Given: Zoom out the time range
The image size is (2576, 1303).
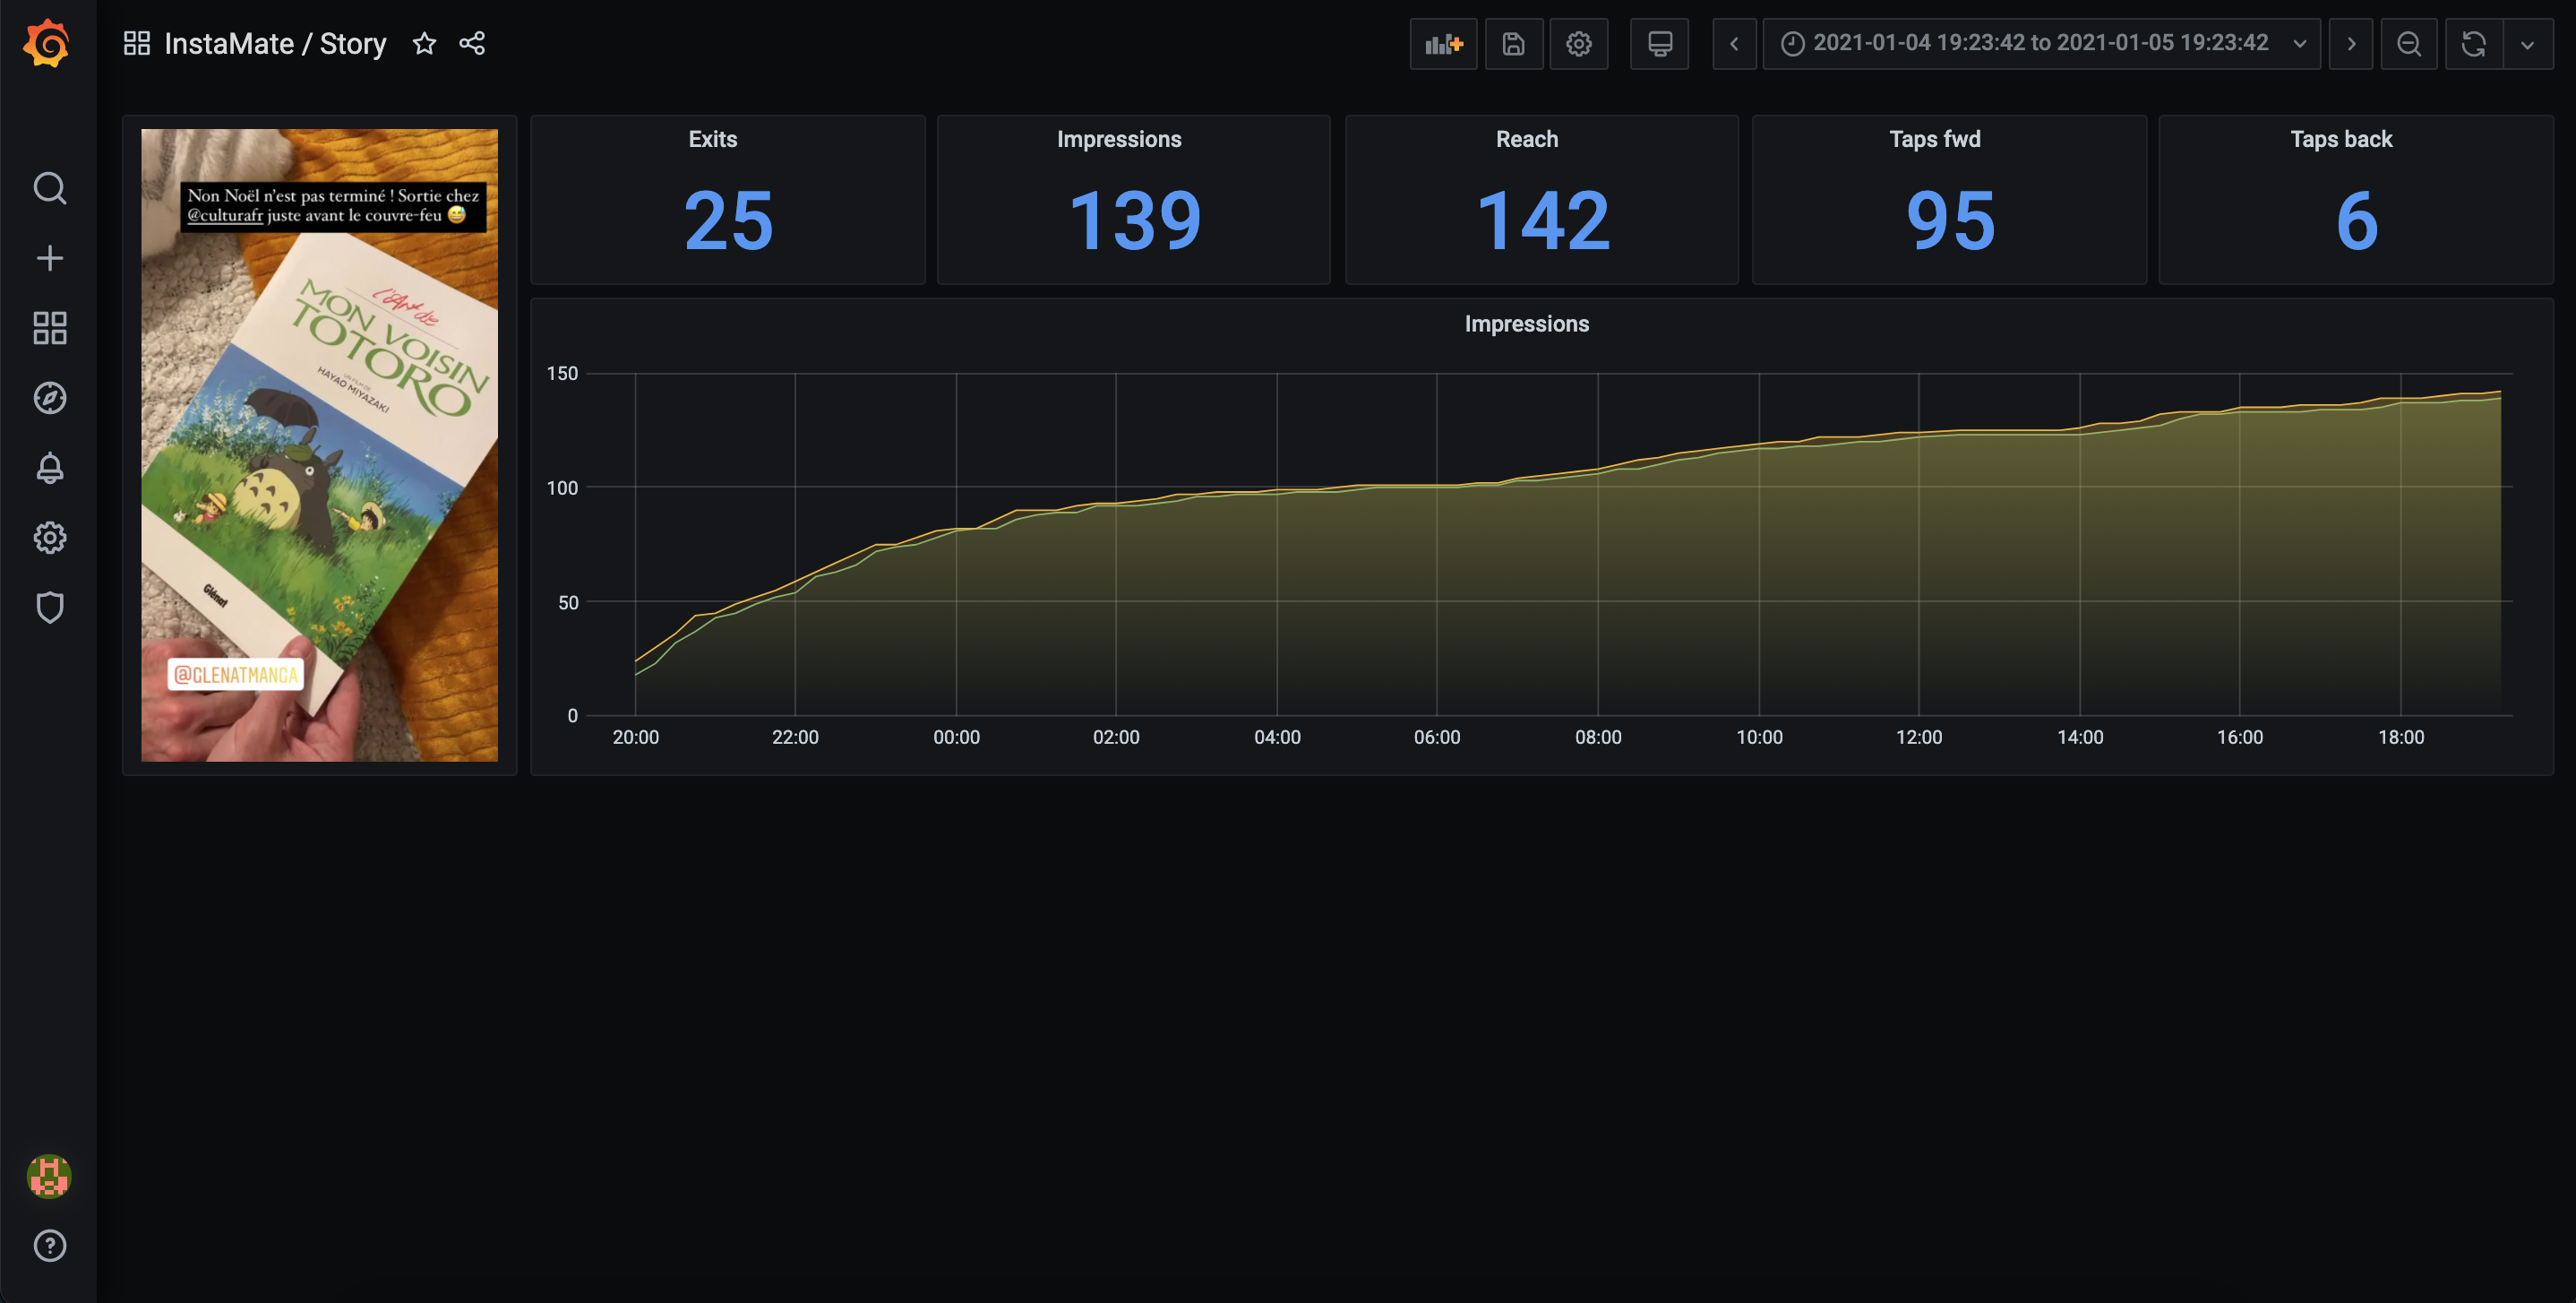Looking at the screenshot, I should pyautogui.click(x=2408, y=44).
